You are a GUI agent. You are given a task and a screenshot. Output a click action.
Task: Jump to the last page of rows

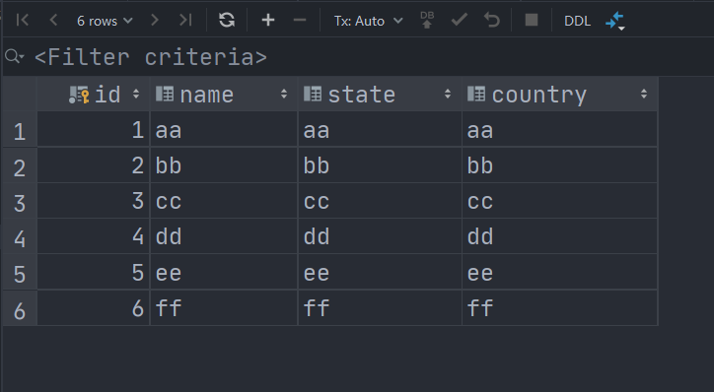click(185, 21)
